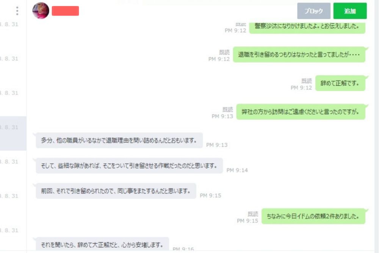
Task: Click the green message starting 退職を引き留めるつもり
Action: 299,55
